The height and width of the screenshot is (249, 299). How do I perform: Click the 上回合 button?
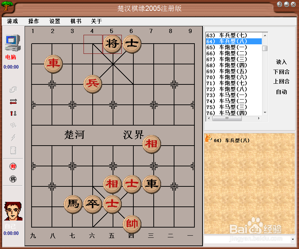point(281,82)
